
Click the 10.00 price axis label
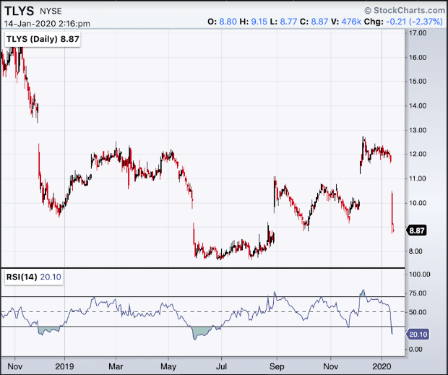click(x=418, y=203)
